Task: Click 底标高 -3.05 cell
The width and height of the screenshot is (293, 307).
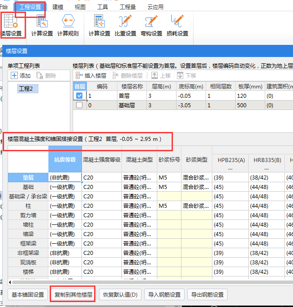Action: pos(191,105)
